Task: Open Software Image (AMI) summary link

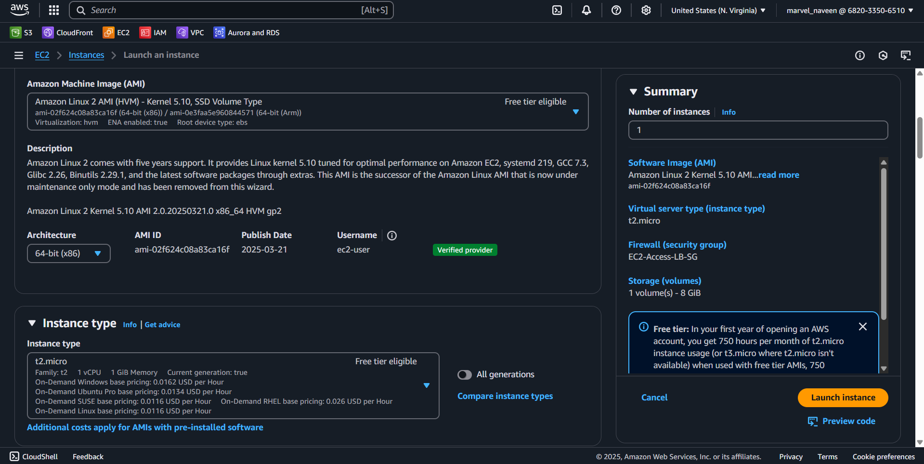Action: [x=672, y=163]
